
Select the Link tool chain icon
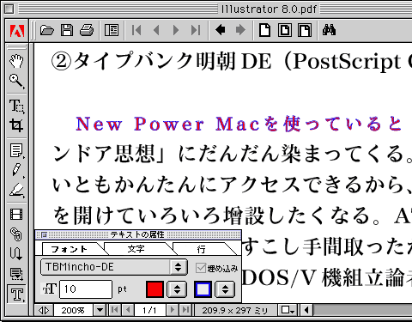[16, 234]
